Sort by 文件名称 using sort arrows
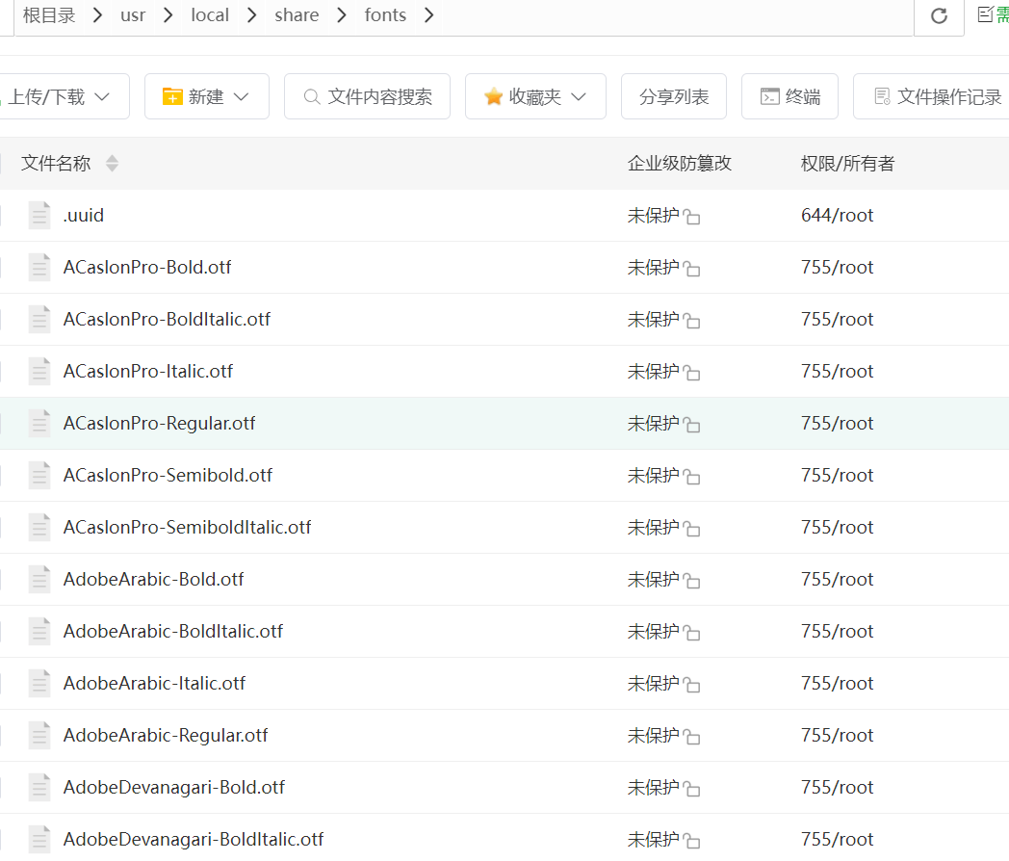1009x861 pixels. click(112, 164)
